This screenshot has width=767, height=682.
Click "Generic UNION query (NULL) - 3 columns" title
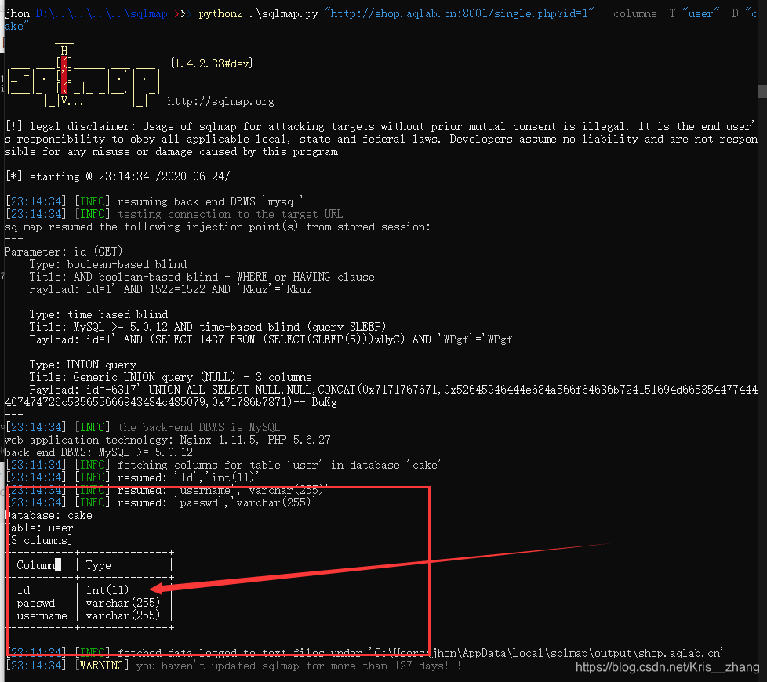(x=171, y=377)
